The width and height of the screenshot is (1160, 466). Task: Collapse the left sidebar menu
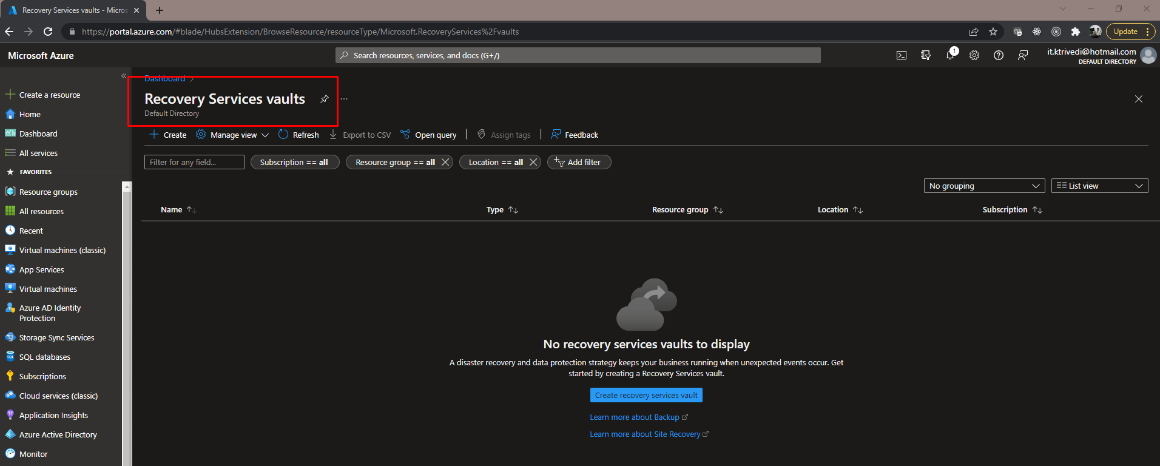[x=124, y=76]
